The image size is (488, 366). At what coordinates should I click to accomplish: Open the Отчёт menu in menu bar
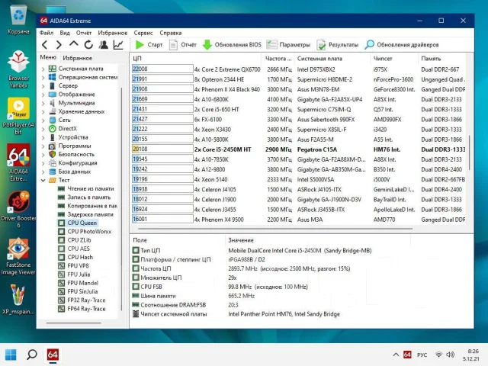[x=84, y=33]
